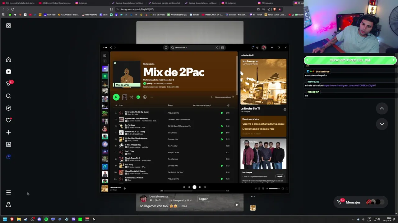Screen dimensions: 398x223
Task: Sort by Álbum column header
Action: click(x=170, y=105)
